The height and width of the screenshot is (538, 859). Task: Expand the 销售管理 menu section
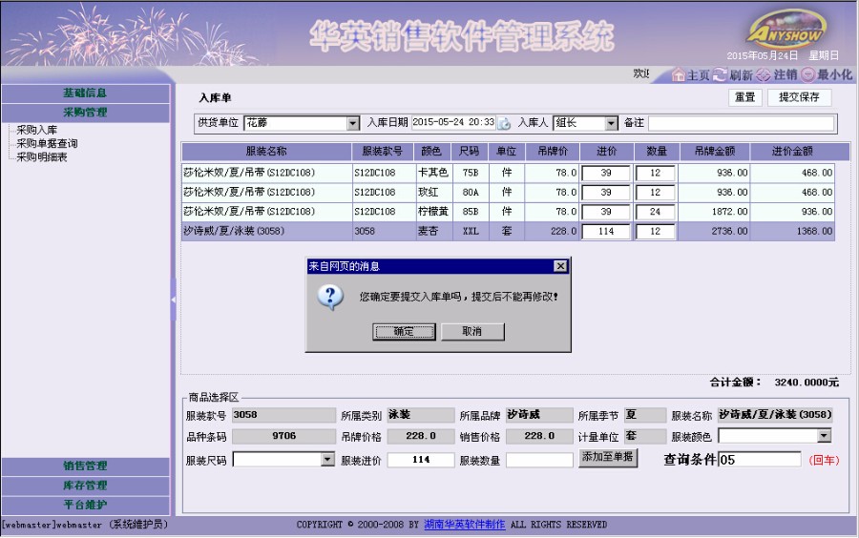(x=86, y=466)
